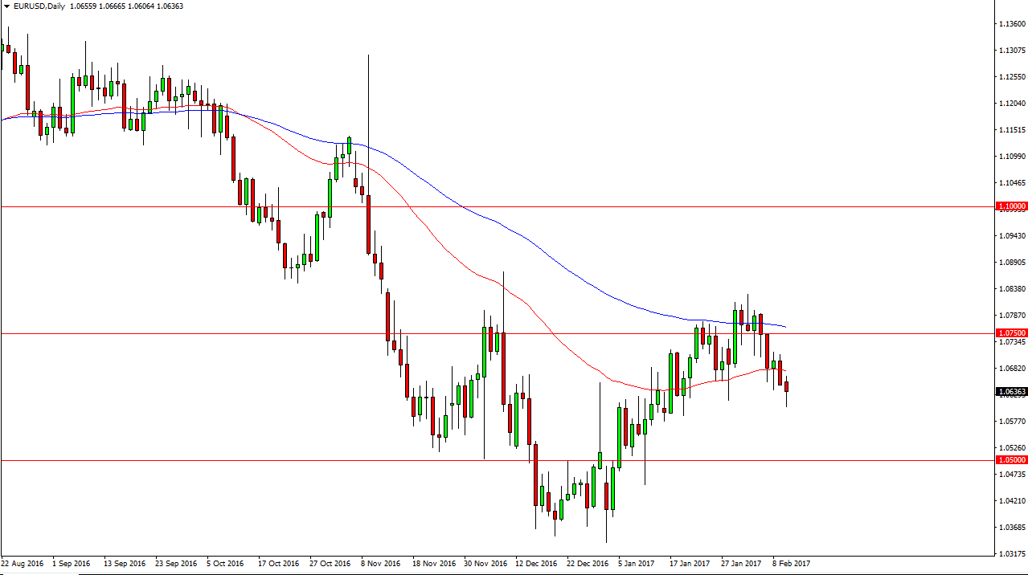Click the 1.03175 price scale value

[1011, 554]
